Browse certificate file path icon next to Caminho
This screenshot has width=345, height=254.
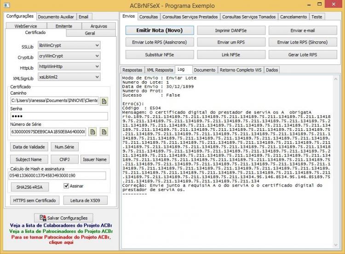104,101
